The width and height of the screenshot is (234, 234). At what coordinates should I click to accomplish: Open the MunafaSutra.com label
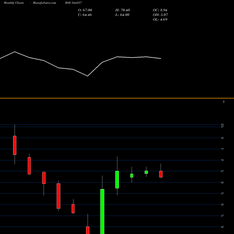(44, 3)
